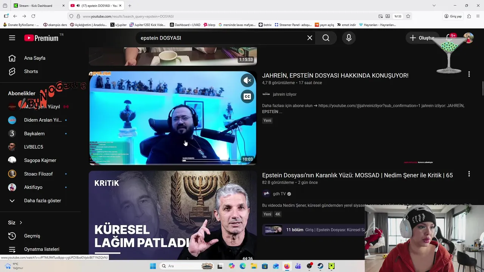Click the Giriş yap browser account button
Viewport: 484px width, 272px height.
point(453,16)
